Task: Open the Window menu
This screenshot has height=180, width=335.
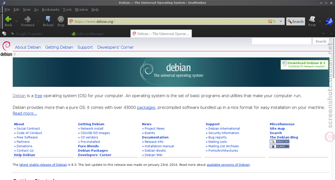Action: (81, 10)
